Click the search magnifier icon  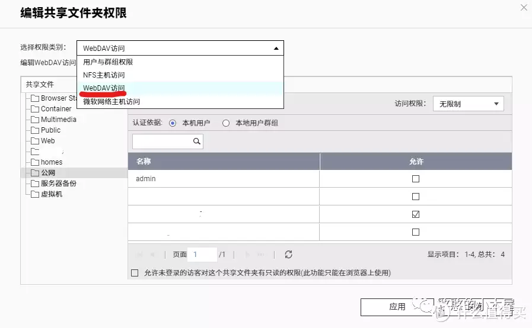[196, 142]
